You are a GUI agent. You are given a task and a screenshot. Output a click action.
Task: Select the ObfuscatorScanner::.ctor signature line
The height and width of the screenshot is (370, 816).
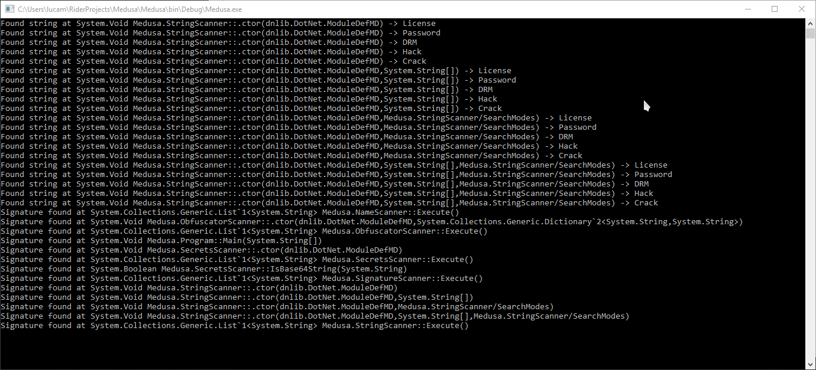(371, 222)
